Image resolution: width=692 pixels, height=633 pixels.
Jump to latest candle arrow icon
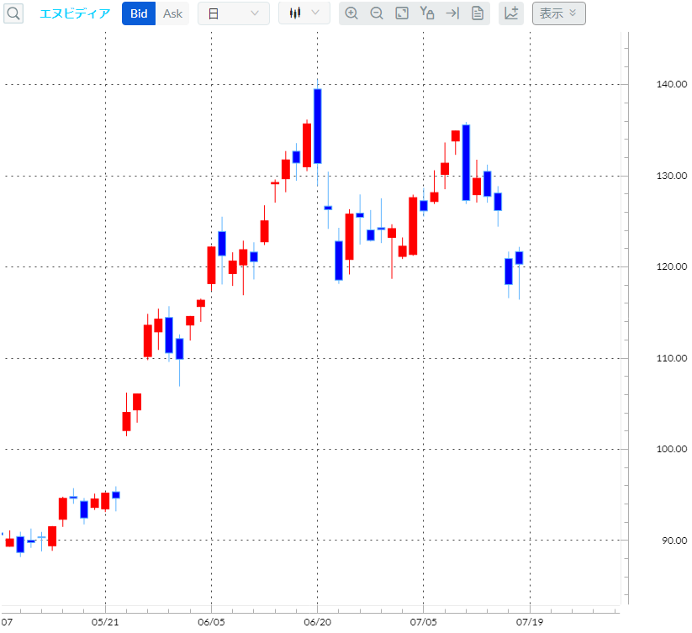(x=452, y=13)
